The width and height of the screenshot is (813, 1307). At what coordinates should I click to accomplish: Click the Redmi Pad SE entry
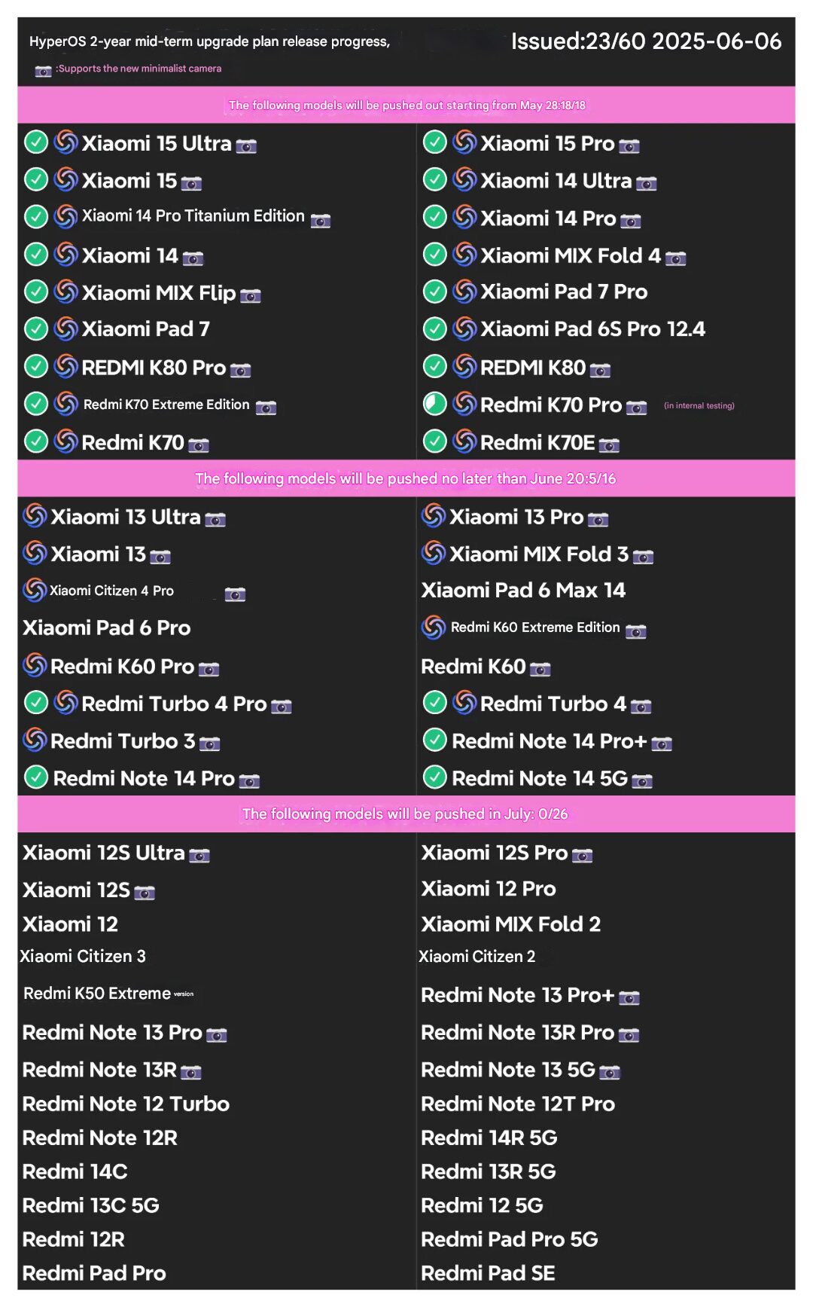(x=488, y=1273)
